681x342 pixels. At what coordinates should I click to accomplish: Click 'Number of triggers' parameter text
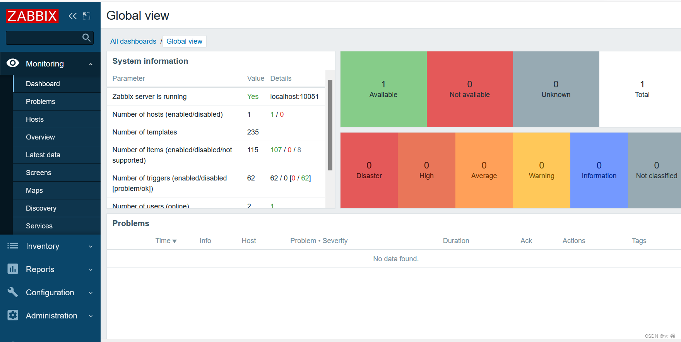click(x=169, y=183)
